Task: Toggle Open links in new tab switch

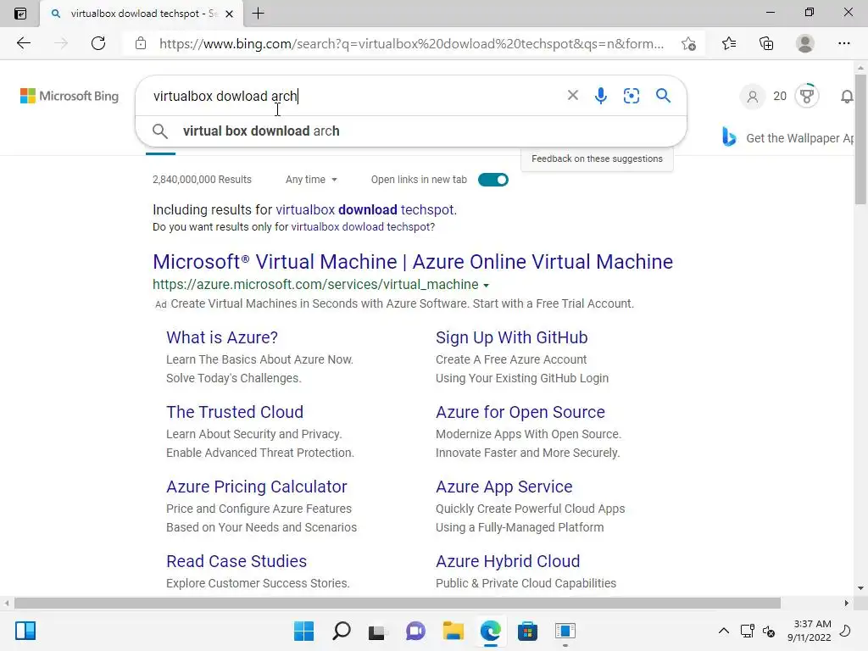Action: 492,180
